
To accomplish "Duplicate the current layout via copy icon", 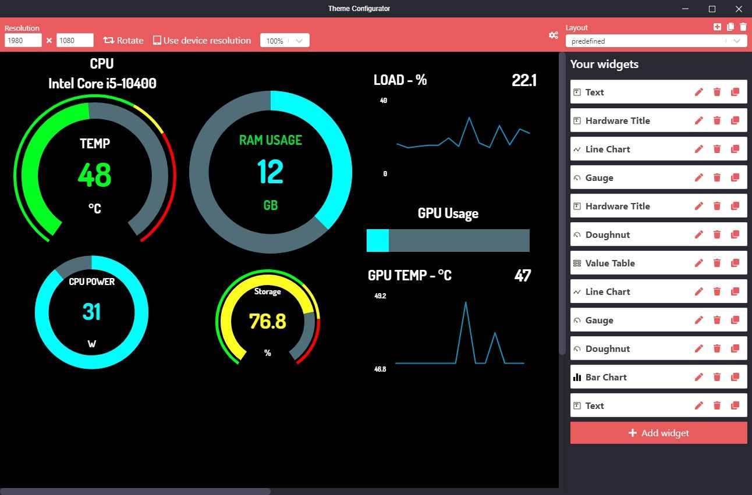I will (729, 26).
